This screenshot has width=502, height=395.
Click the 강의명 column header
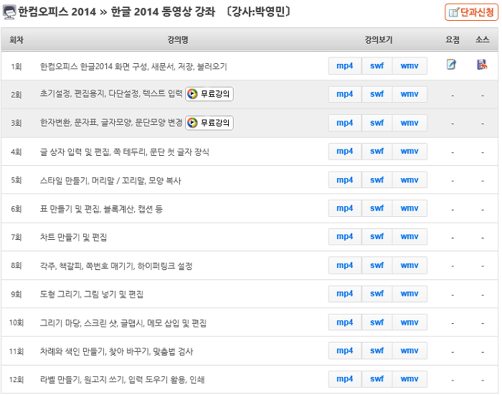178,39
